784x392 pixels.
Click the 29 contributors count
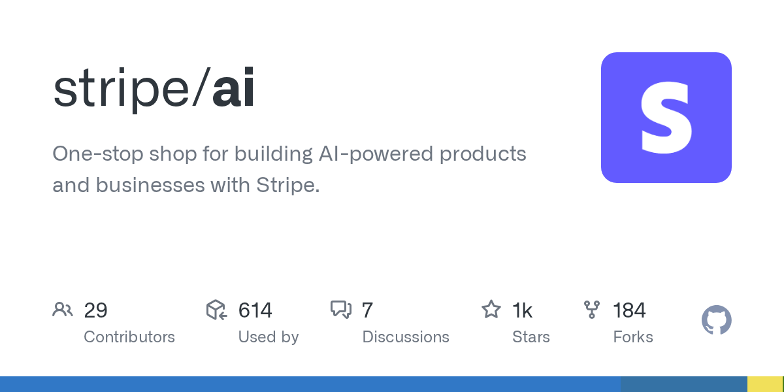tap(95, 310)
